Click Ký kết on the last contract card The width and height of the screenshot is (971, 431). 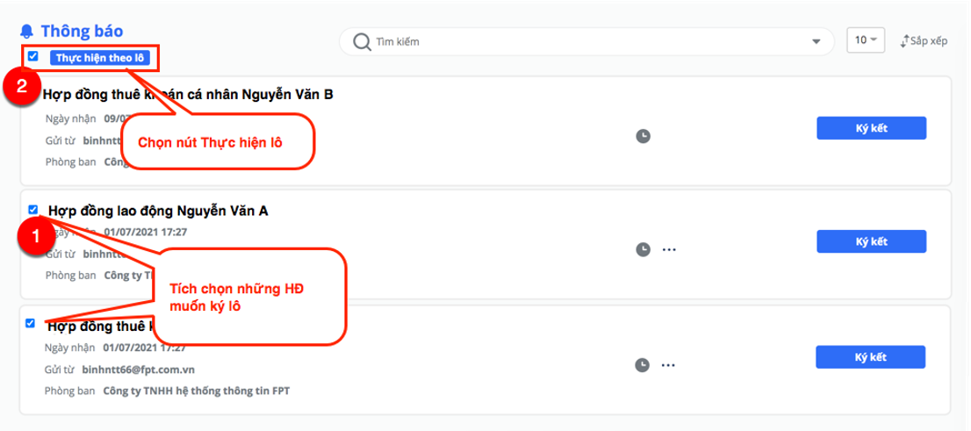pyautogui.click(x=870, y=357)
